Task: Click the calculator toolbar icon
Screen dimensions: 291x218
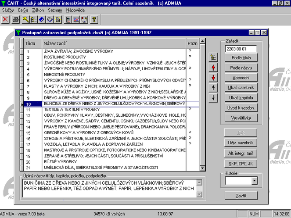Action: 68,19
